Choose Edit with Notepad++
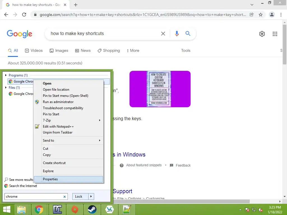Screen dimensions: 287x215 point(68,127)
